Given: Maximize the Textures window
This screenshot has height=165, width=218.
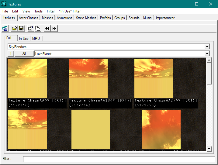Looking at the screenshot, I should point(197,4).
